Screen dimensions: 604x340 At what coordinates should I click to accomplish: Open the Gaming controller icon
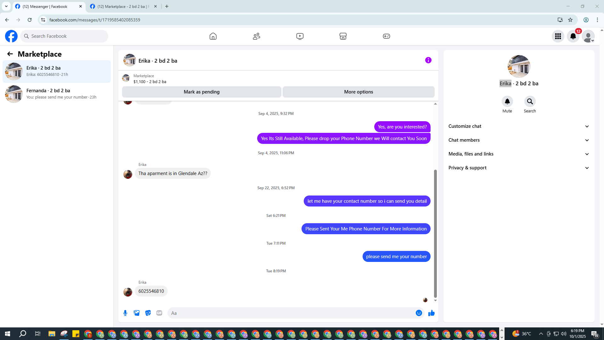[x=387, y=36]
